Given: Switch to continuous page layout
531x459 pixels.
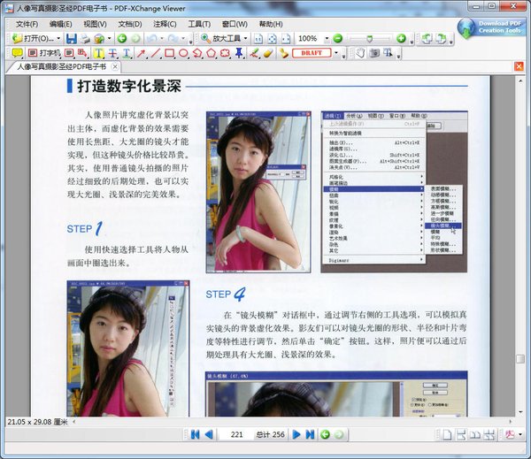Looking at the screenshot, I should (x=461, y=434).
